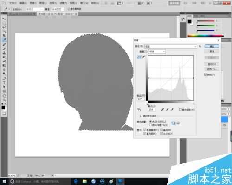Select the Move tool
Screen dimensions: 232x185
coord(4,19)
